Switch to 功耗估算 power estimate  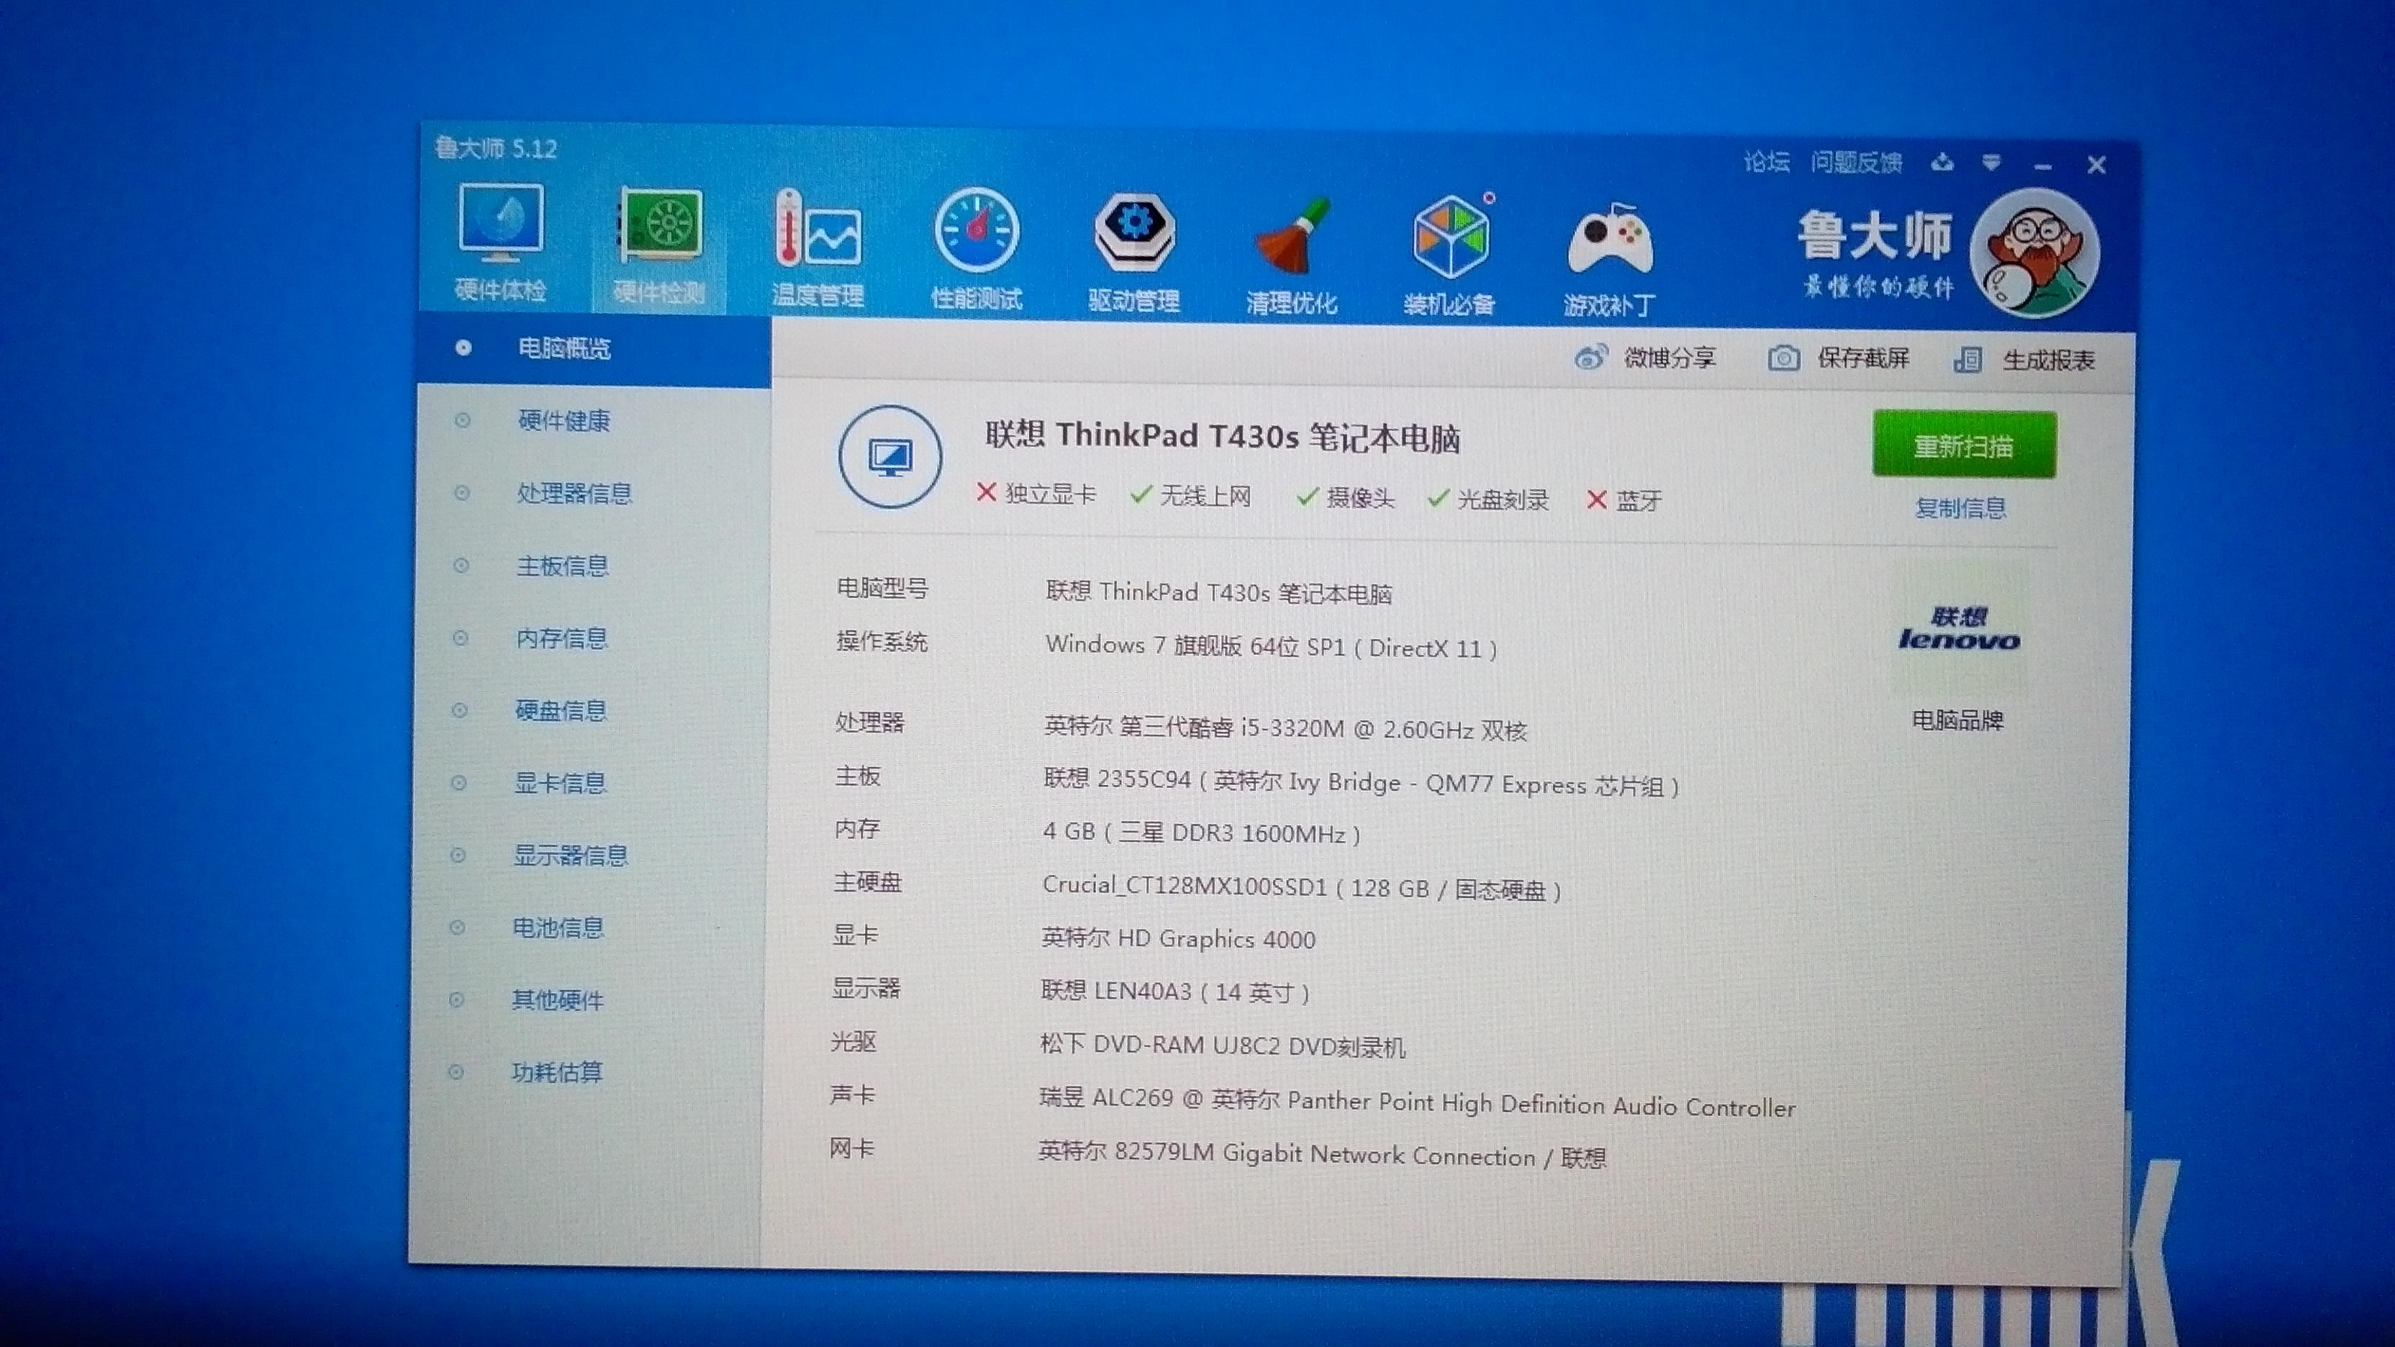point(557,1073)
